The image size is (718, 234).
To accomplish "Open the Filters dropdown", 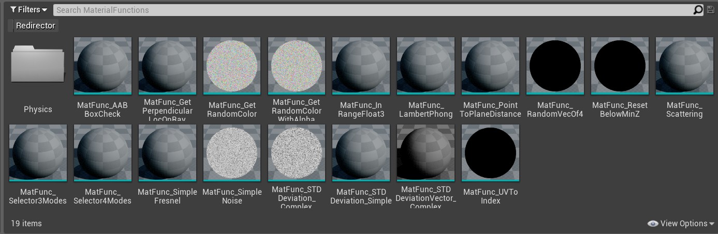I will point(28,10).
